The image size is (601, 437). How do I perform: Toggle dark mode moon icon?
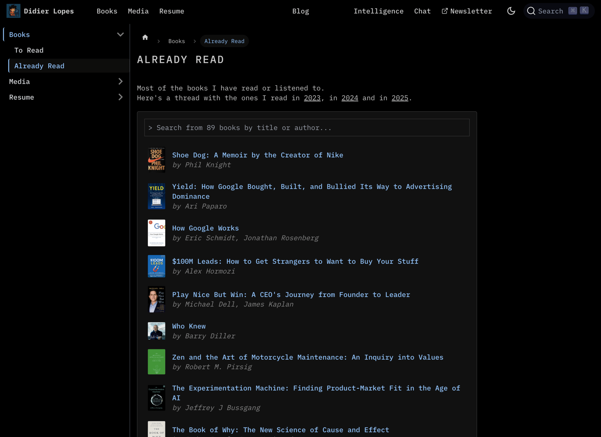pyautogui.click(x=511, y=11)
